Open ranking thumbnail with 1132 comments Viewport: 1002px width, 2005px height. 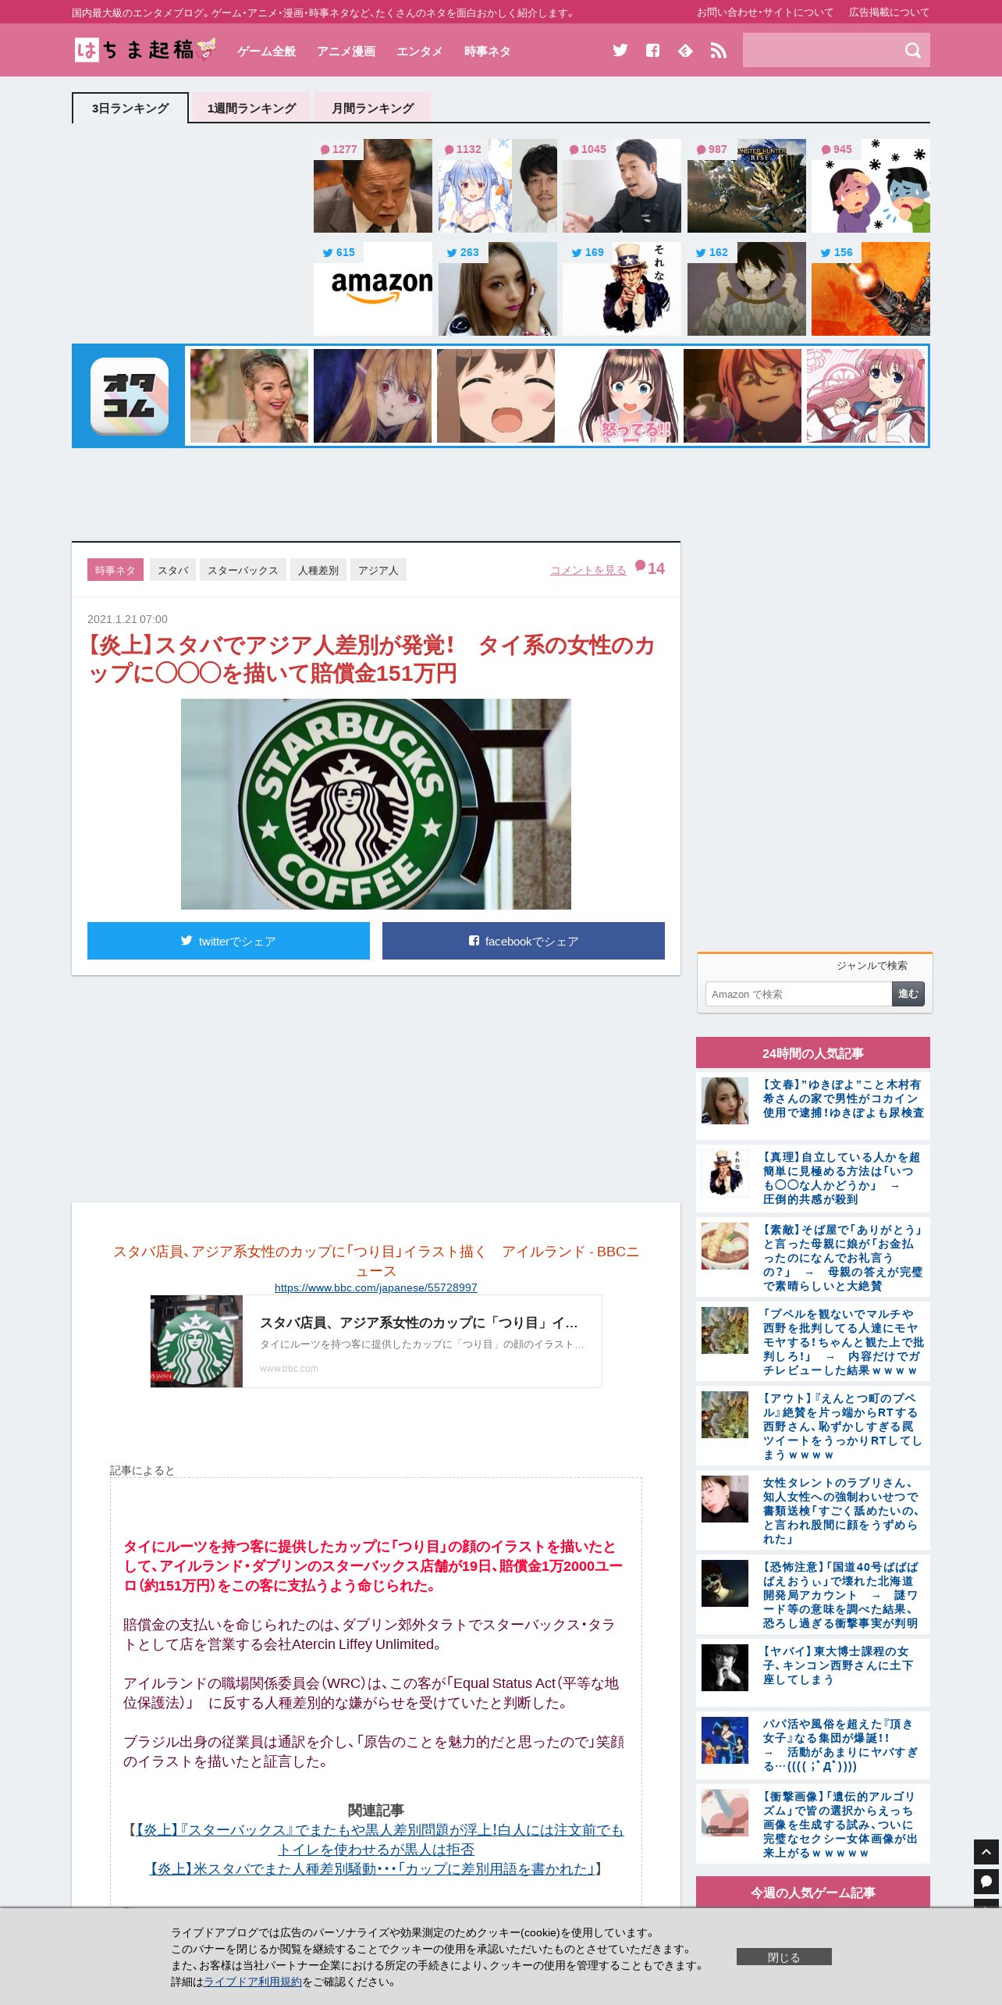[497, 186]
